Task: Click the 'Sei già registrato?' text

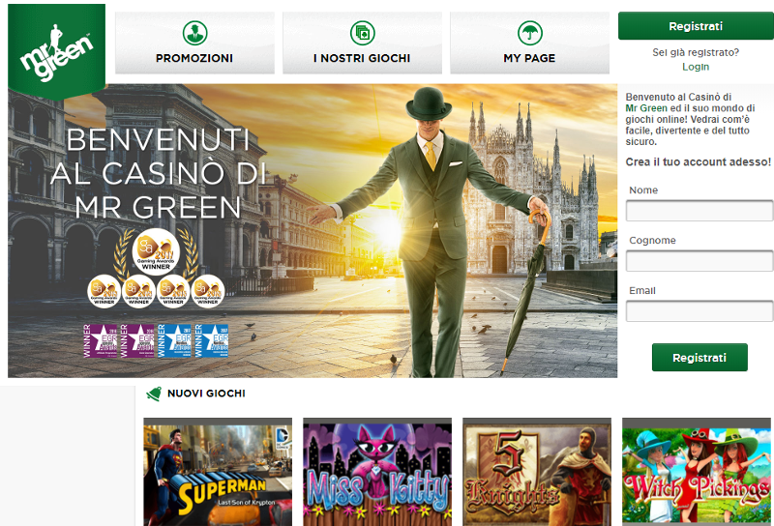Action: pos(696,52)
